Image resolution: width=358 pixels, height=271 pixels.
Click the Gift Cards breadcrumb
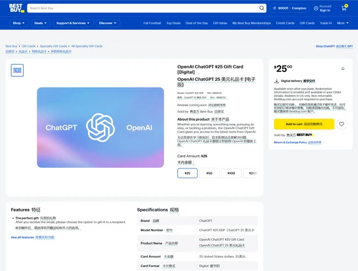29,46
